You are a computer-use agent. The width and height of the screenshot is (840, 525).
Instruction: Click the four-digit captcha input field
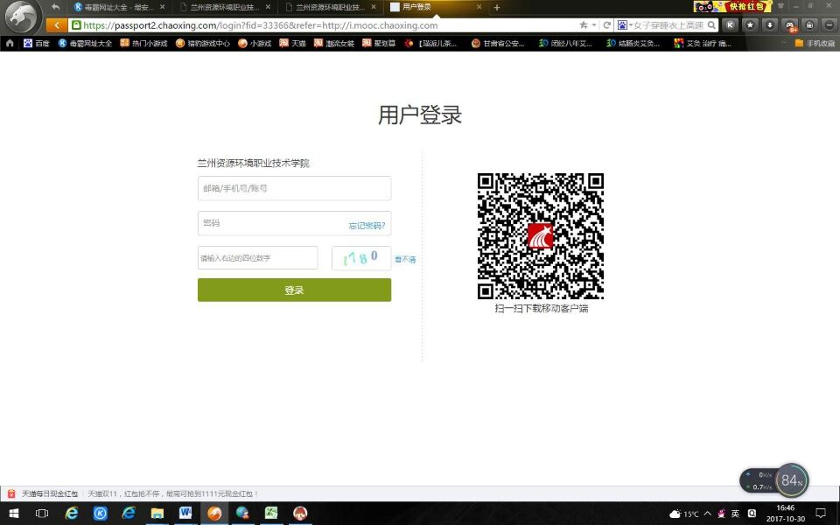point(257,258)
